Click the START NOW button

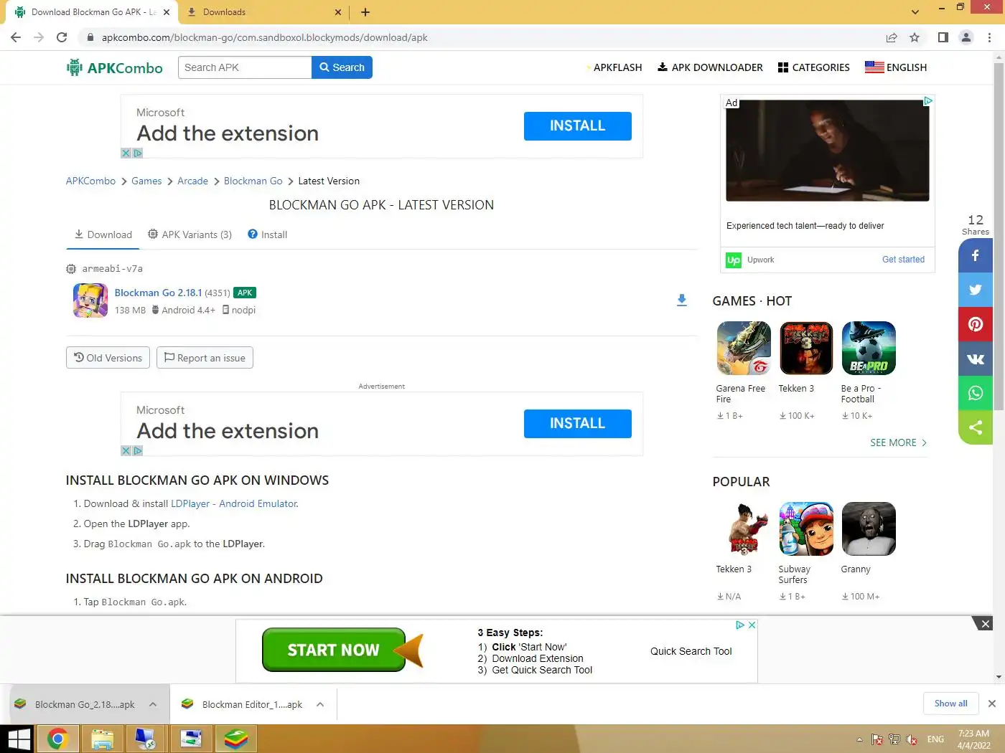click(334, 650)
